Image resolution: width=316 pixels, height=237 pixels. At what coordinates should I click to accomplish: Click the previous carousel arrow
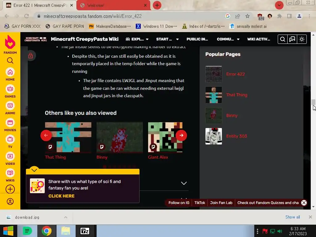(x=46, y=135)
